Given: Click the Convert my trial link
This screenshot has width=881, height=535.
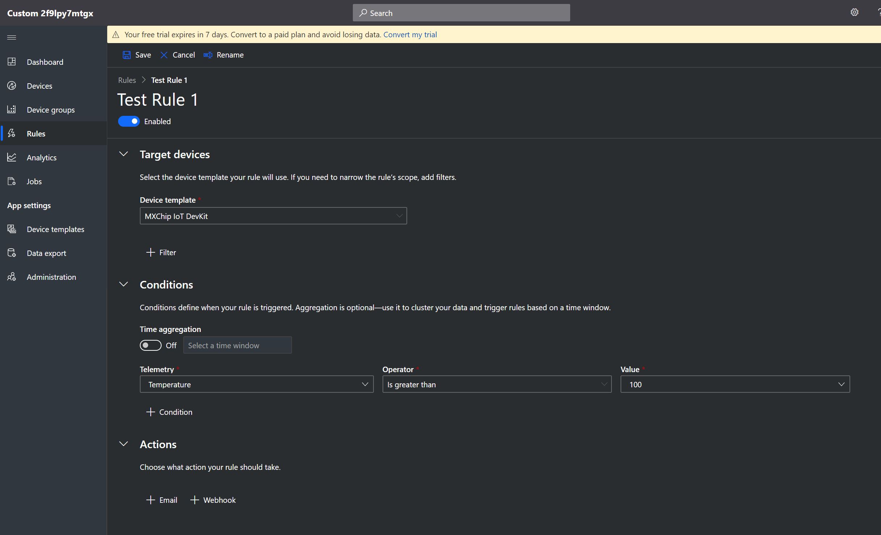Looking at the screenshot, I should [x=410, y=35].
